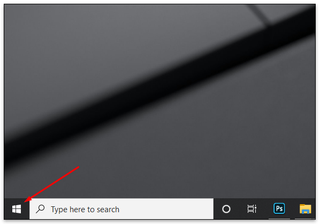
Task: Open File Explorer from the taskbar
Action: pos(305,208)
